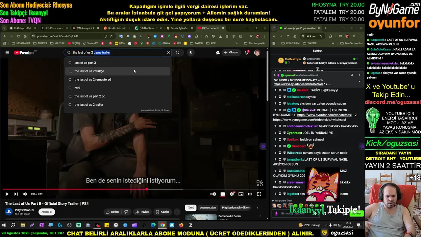The image size is (421, 237).
Task: Skip to next video button
Action: [16, 194]
